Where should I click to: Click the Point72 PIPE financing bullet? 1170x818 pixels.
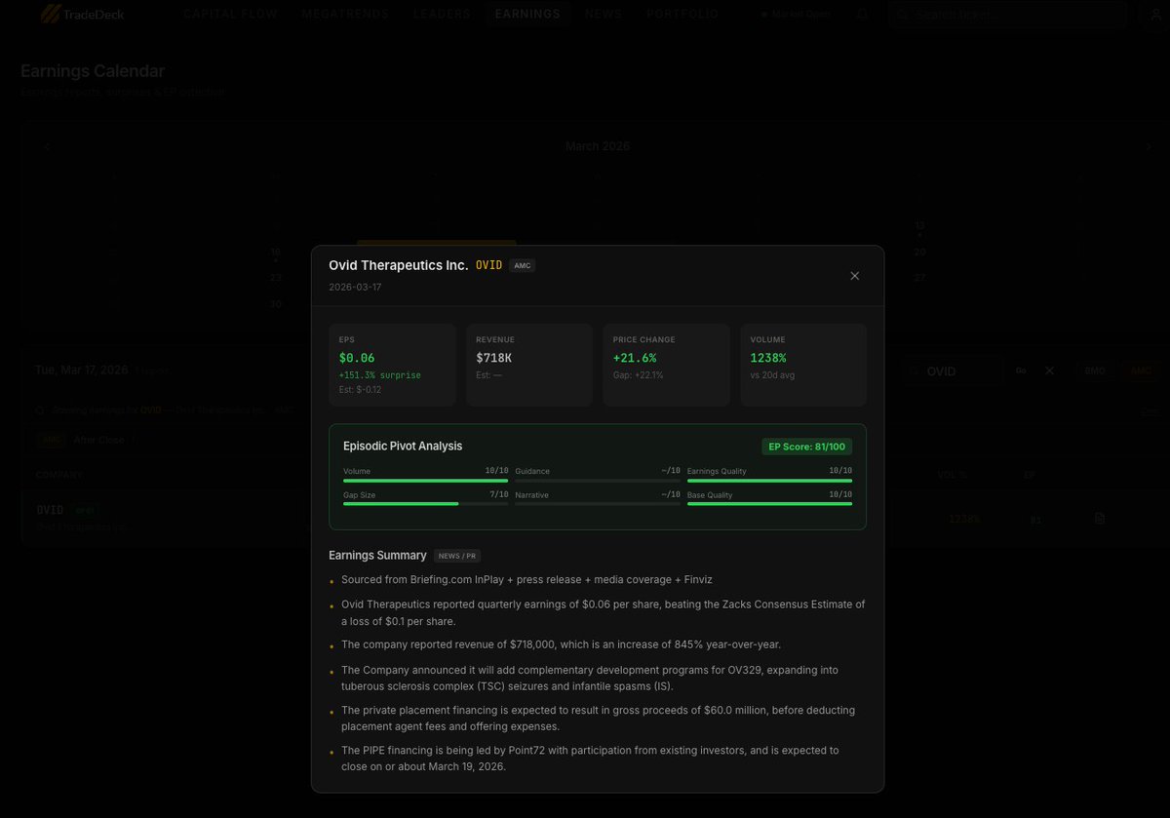pyautogui.click(x=590, y=759)
